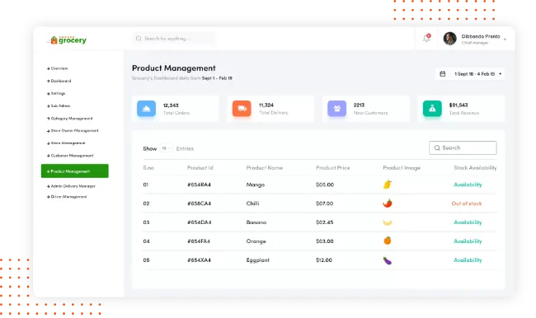Open Overview in the sidebar
Screen dimensions: 536x318
point(58,68)
